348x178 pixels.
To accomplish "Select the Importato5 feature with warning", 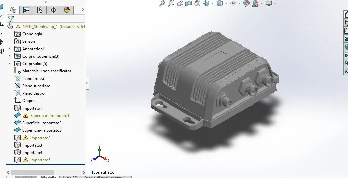I will [x=40, y=160].
